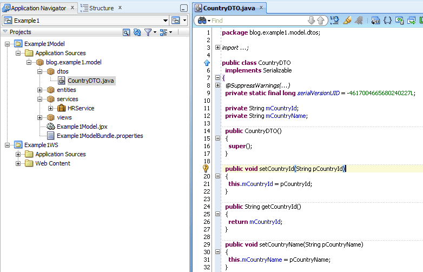Collapse the Example1WS project node
The height and width of the screenshot is (272, 423).
7,145
